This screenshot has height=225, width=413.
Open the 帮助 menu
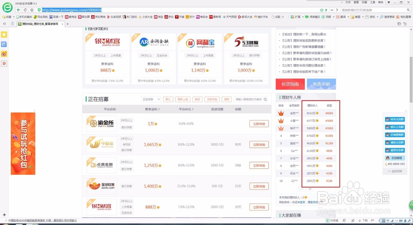coord(381,2)
